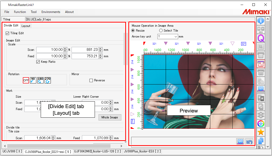Select the Step and Repeat icon
Viewport: 272px width, 156px height.
(261, 72)
